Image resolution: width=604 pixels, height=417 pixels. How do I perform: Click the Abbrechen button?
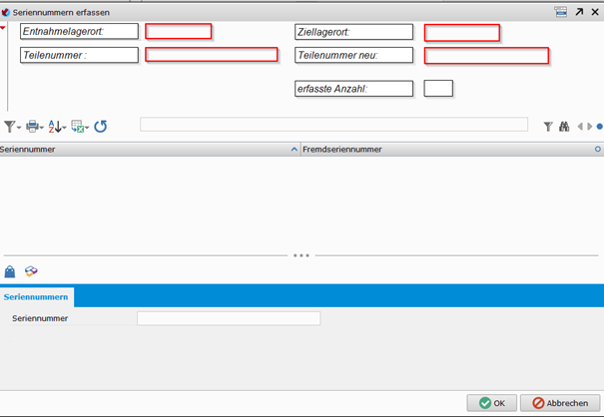559,403
